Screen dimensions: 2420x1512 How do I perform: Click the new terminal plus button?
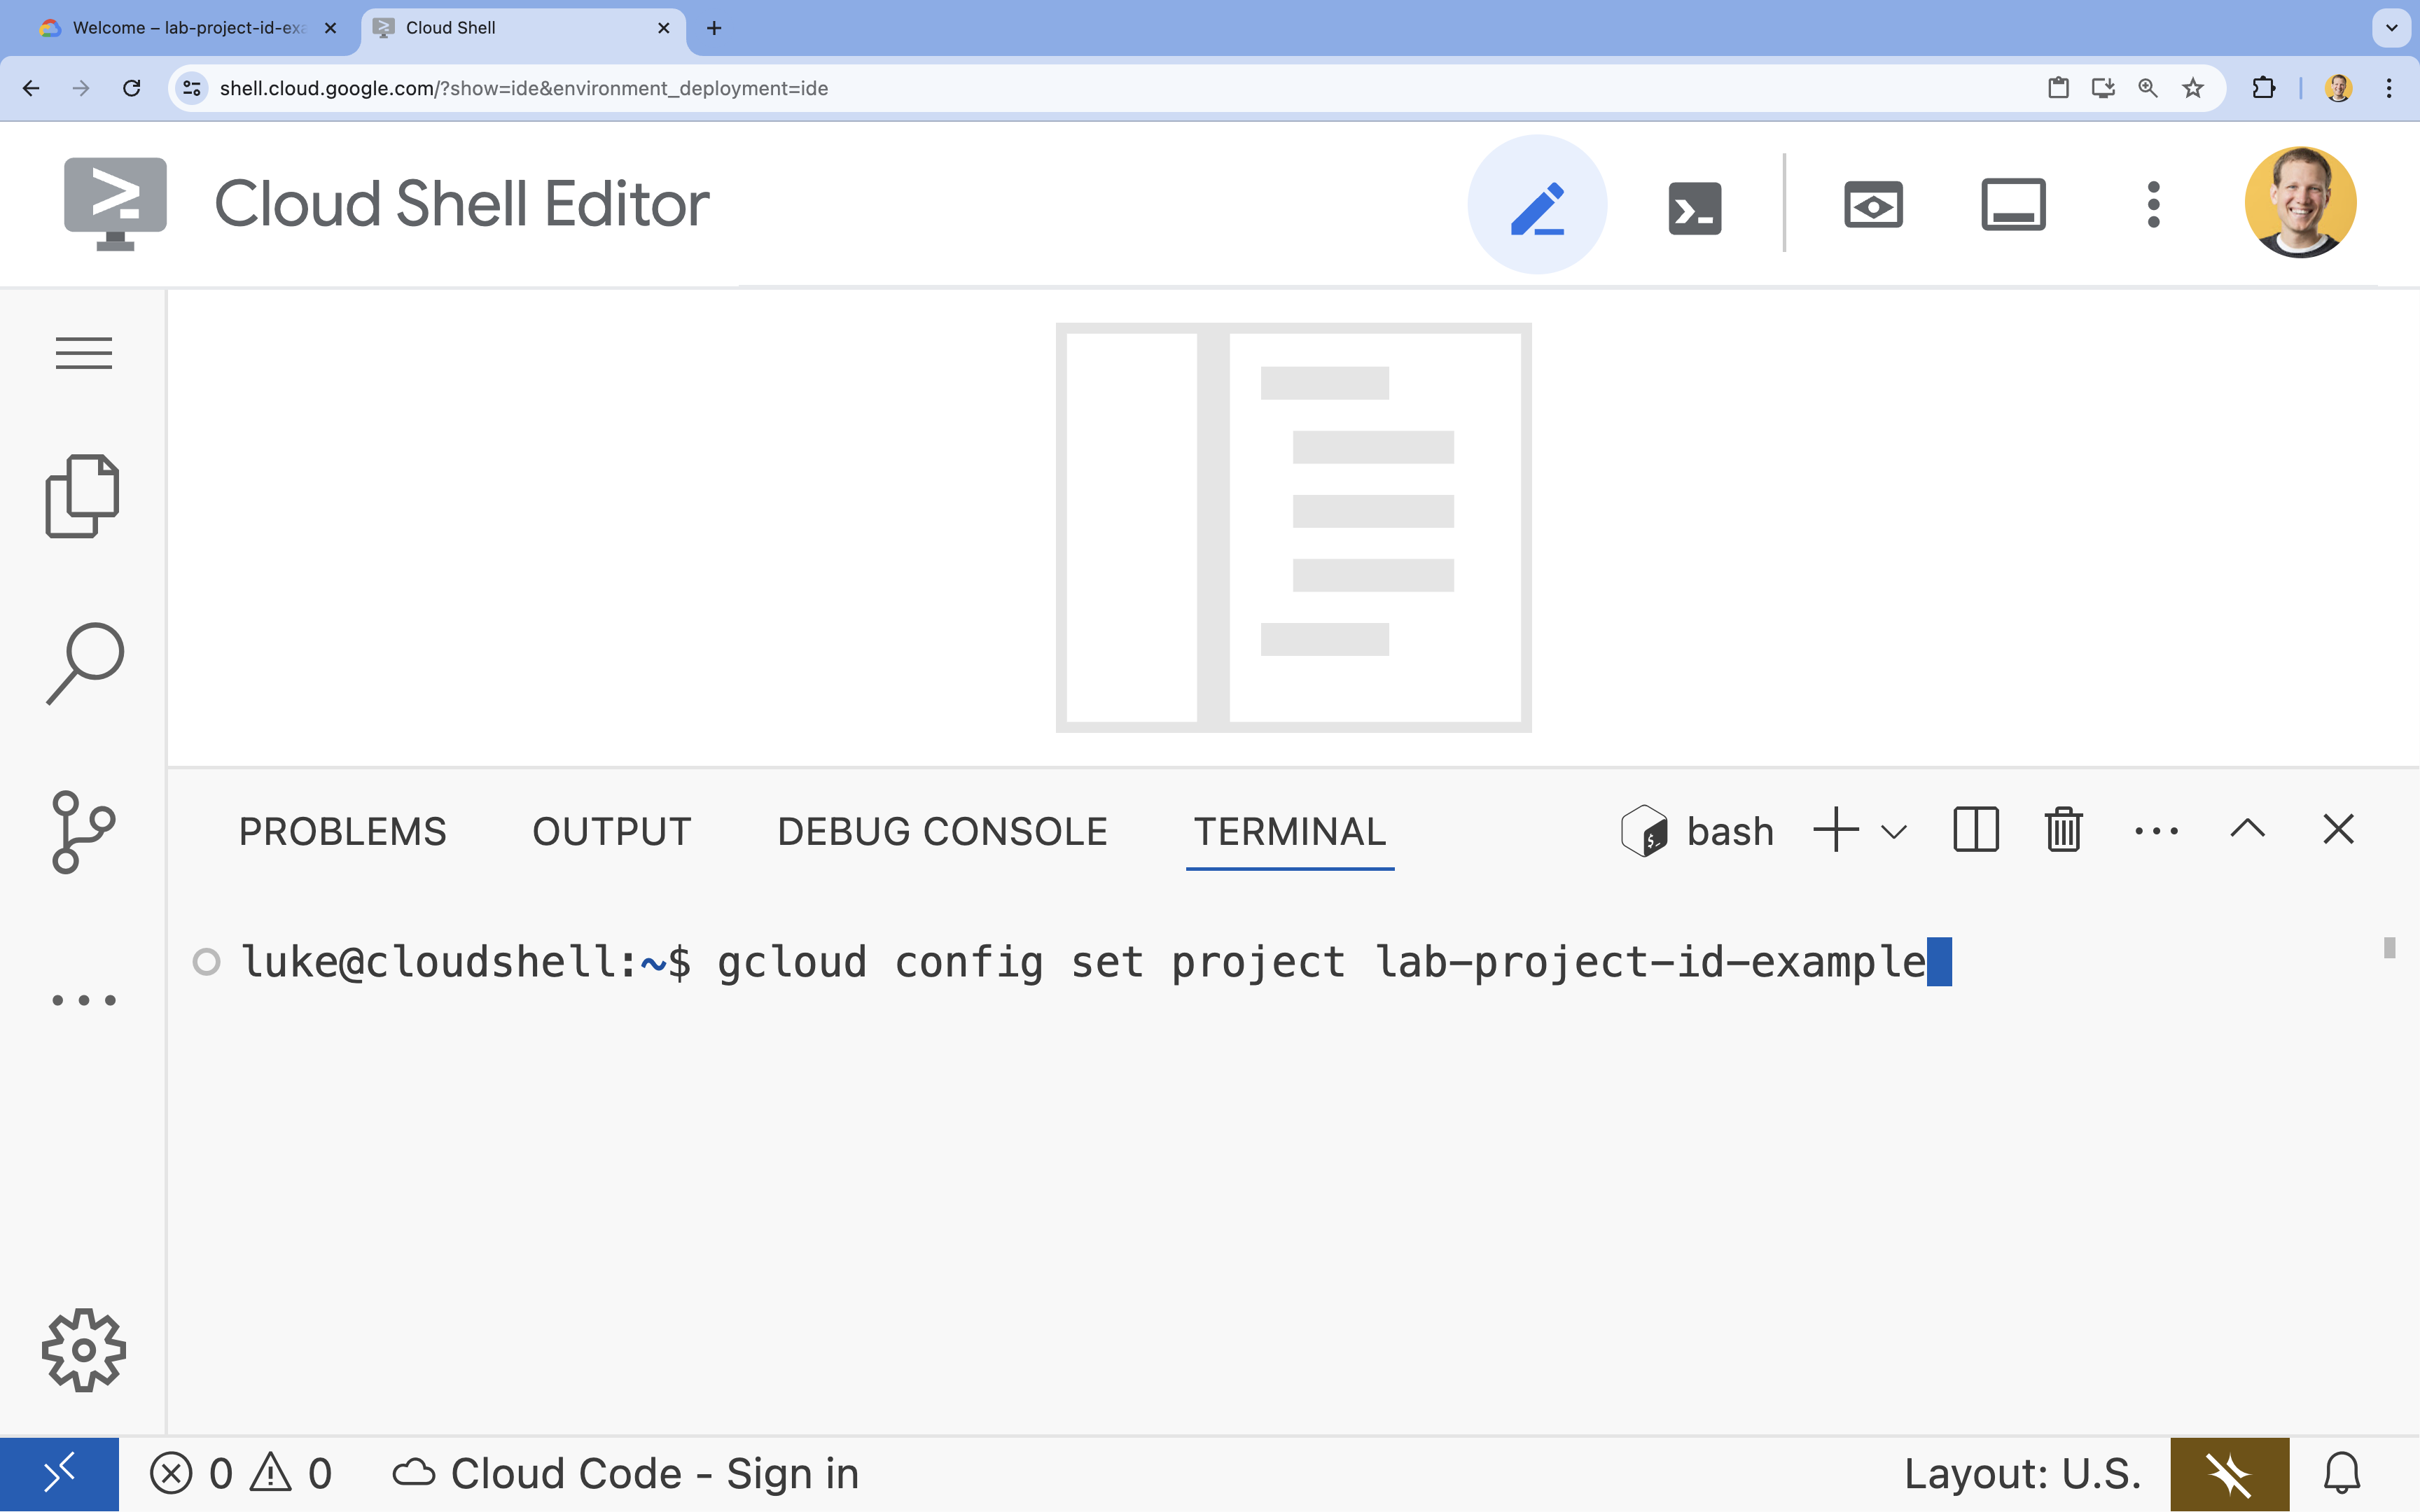tap(1836, 829)
